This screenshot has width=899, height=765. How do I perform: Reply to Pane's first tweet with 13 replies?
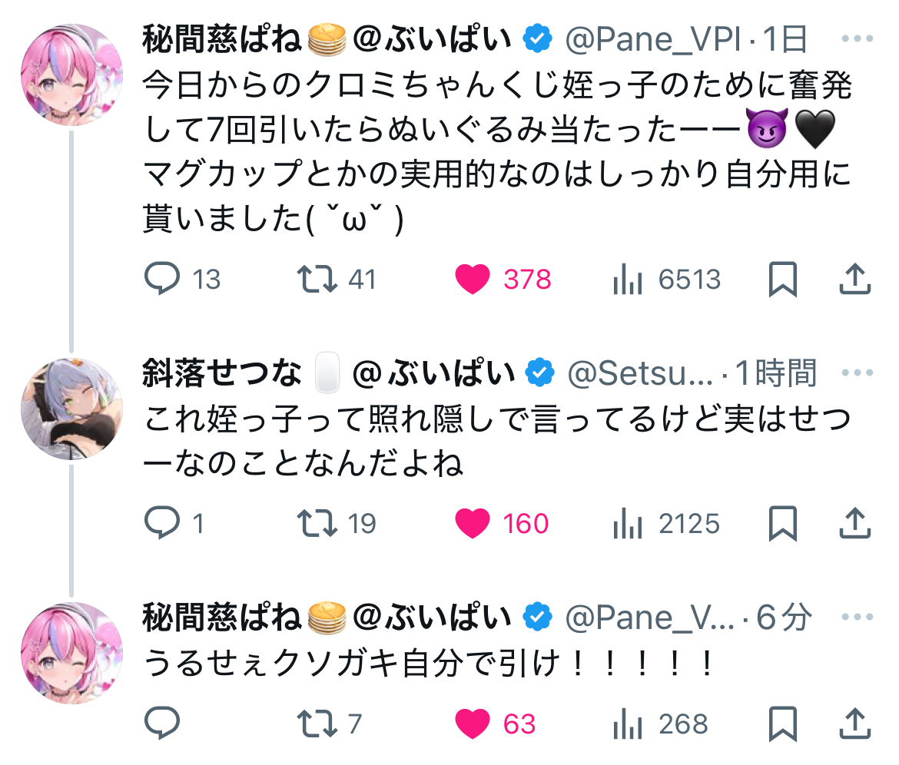click(x=162, y=280)
